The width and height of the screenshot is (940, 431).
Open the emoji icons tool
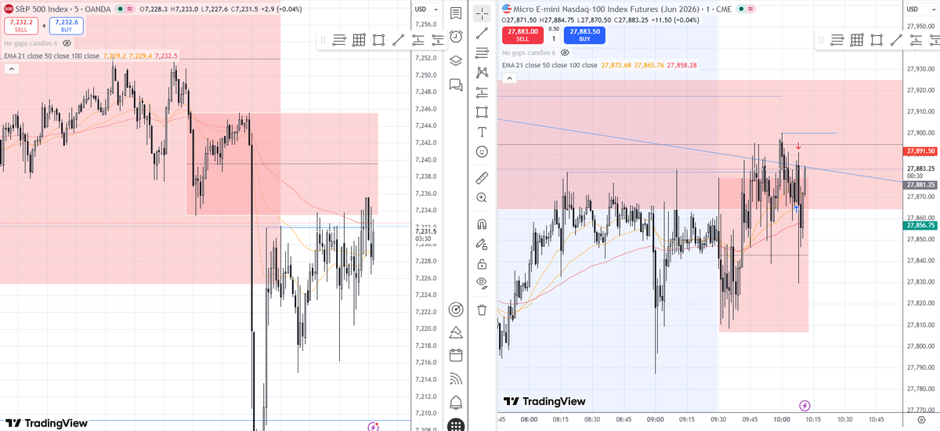click(x=482, y=150)
